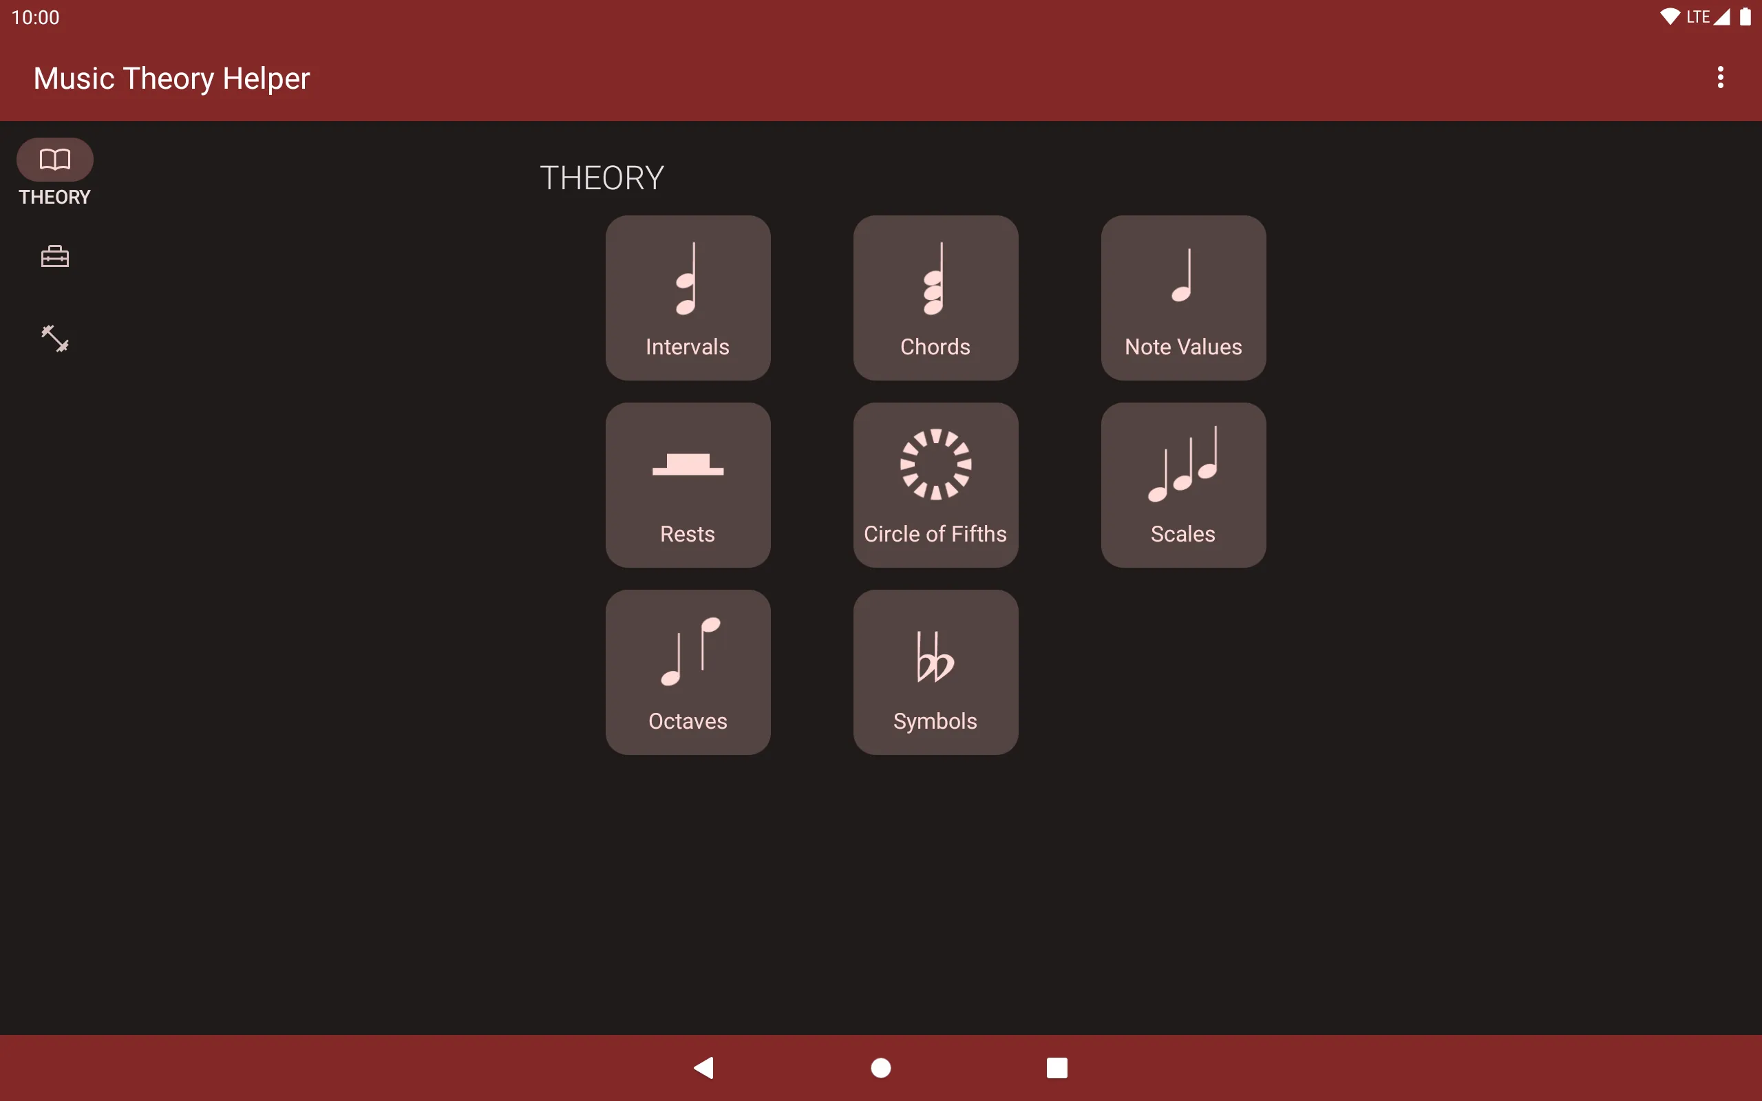Select the Note Values section
The image size is (1762, 1101).
click(1182, 297)
